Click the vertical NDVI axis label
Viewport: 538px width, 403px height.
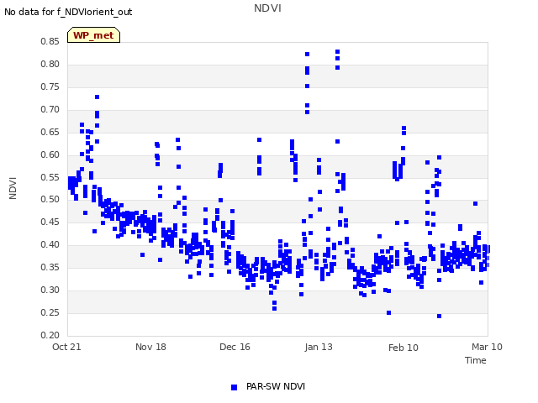coord(13,188)
